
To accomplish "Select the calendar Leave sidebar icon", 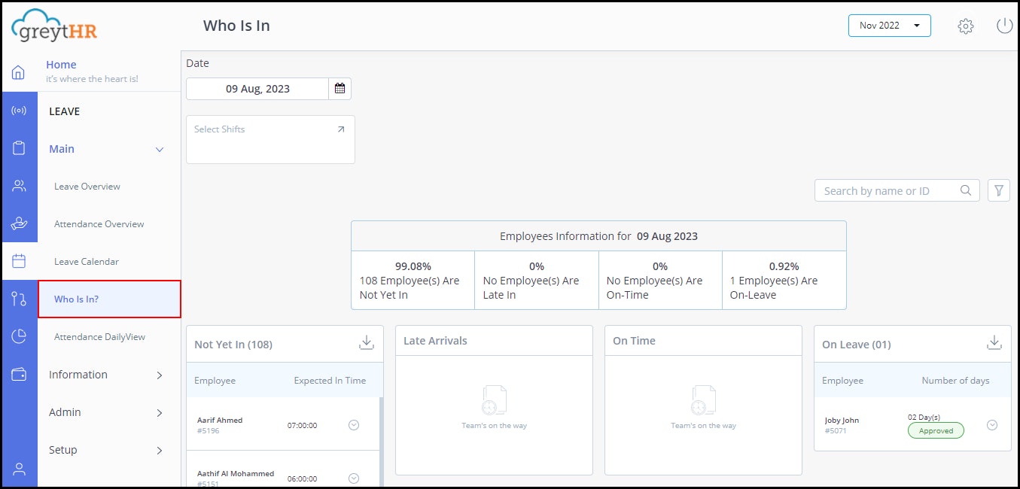I will pos(19,261).
